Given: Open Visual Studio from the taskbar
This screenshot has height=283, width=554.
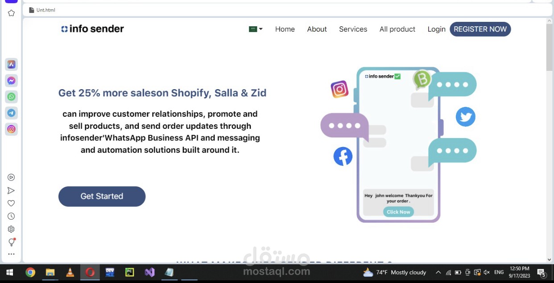Looking at the screenshot, I should tap(150, 272).
